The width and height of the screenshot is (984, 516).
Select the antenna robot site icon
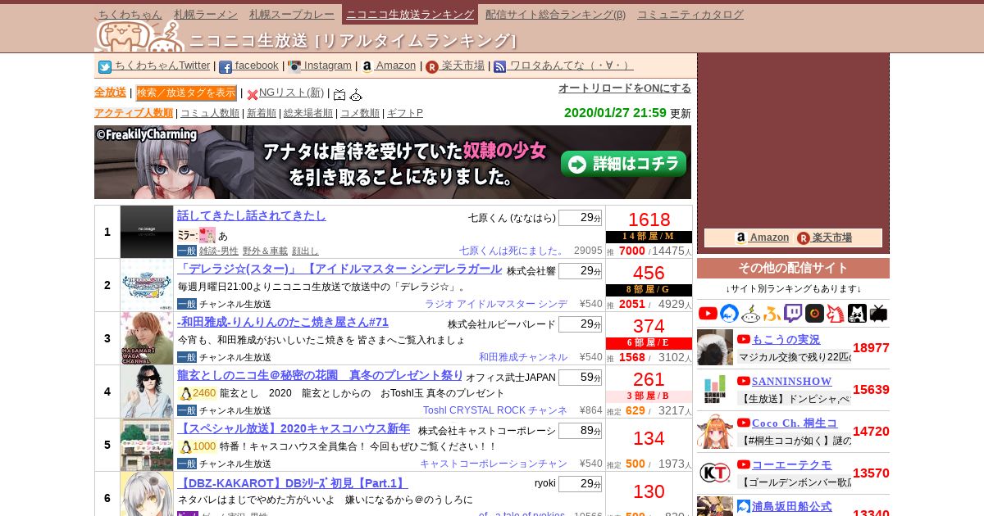(x=750, y=313)
